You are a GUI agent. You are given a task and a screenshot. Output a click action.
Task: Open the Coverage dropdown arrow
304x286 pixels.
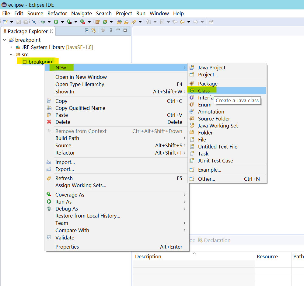point(76,22)
